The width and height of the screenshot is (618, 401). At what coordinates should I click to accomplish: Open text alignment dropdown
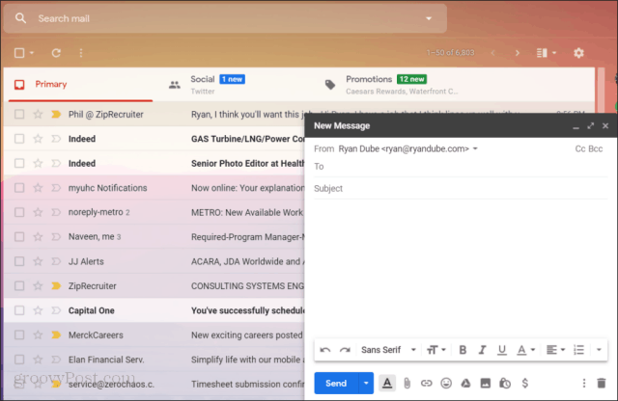click(556, 350)
